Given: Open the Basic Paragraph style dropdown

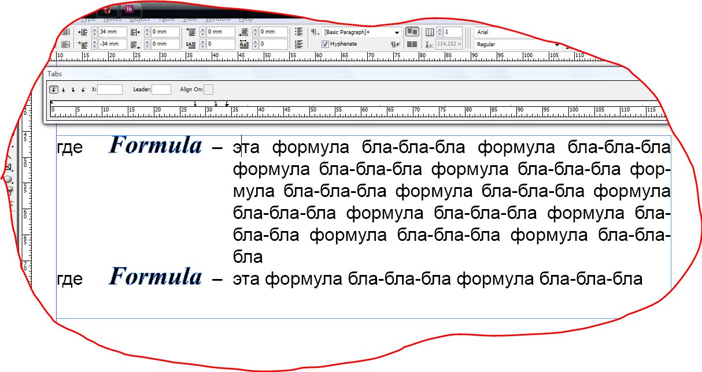Looking at the screenshot, I should point(397,32).
